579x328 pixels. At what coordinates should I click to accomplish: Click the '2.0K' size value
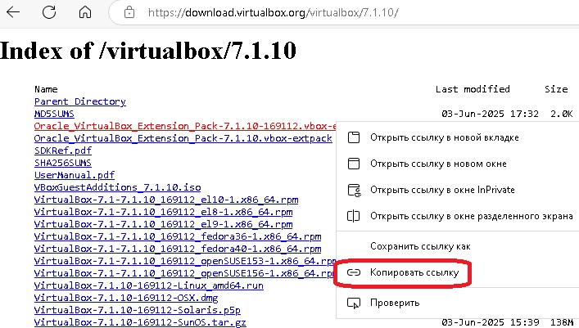click(561, 114)
